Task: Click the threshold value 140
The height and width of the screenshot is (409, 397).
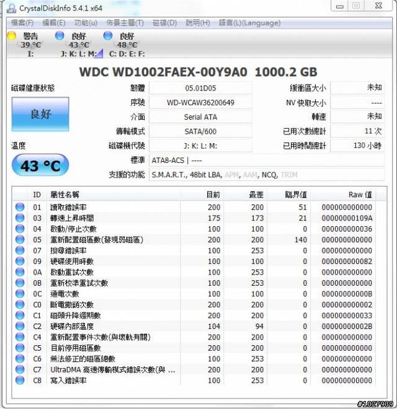Action: tap(301, 240)
